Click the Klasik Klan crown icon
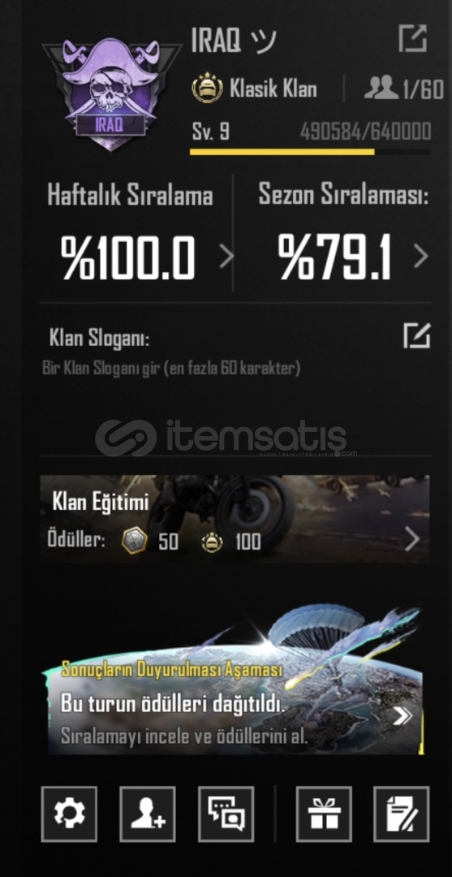 click(207, 88)
